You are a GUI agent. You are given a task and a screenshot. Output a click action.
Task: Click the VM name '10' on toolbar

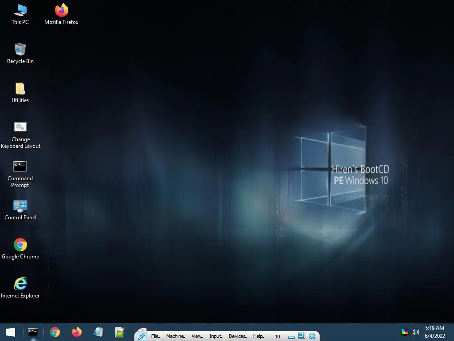[278, 337]
